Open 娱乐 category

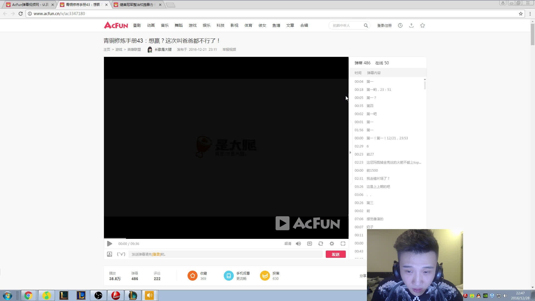point(206,25)
